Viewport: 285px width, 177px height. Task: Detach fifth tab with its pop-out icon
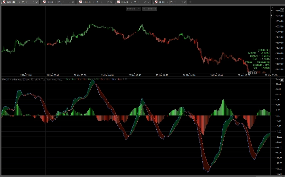[182, 2]
